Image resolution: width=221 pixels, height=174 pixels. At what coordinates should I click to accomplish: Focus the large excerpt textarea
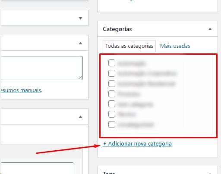pos(42,68)
